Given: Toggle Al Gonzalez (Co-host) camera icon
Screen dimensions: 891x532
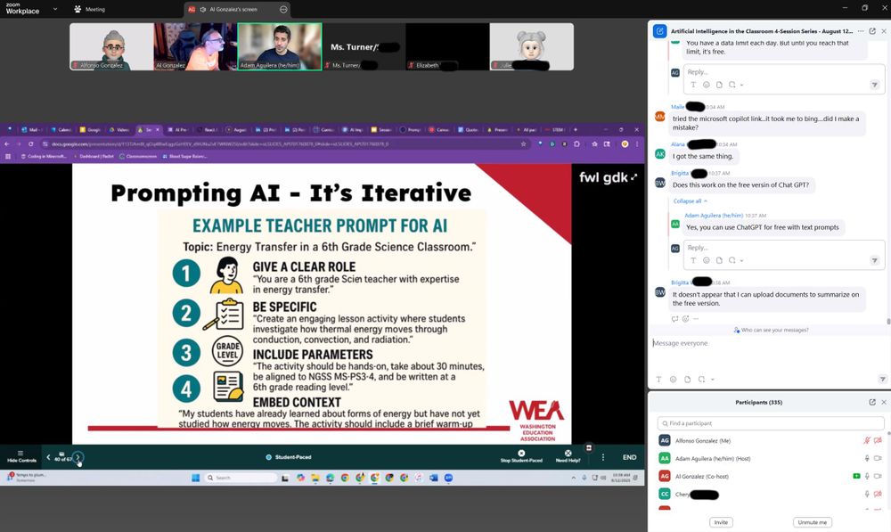Looking at the screenshot, I should [x=878, y=476].
